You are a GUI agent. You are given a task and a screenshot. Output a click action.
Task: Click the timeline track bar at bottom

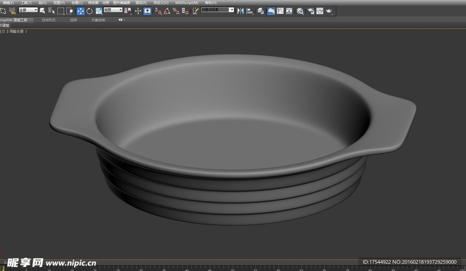(233, 268)
